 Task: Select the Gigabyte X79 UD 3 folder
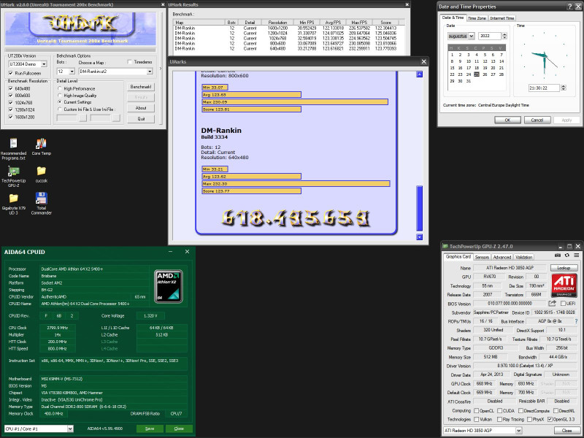(13, 204)
